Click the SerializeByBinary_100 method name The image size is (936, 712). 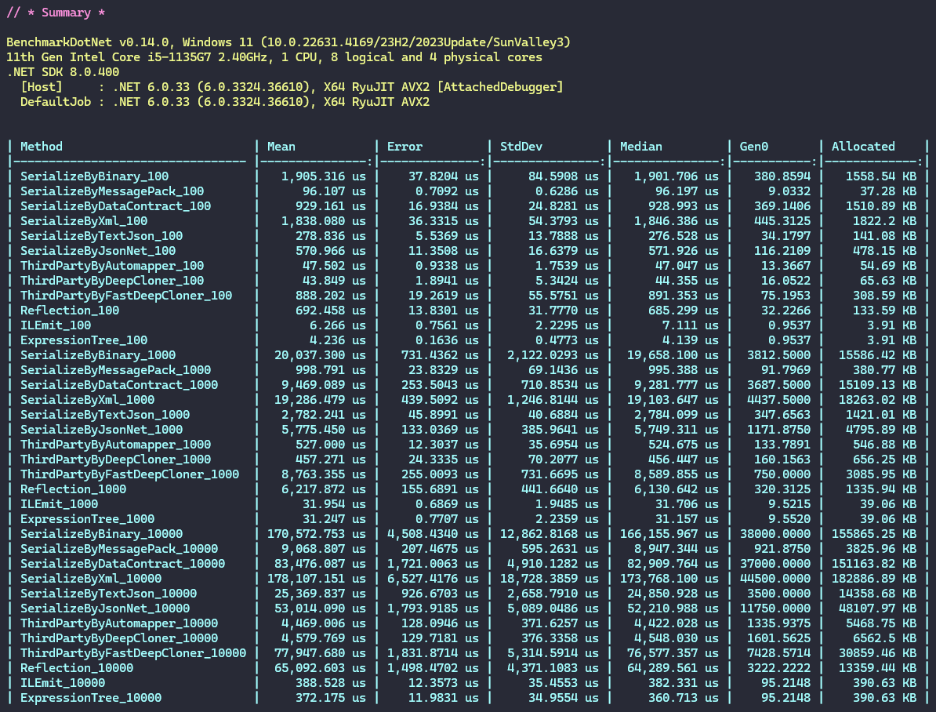click(x=94, y=176)
